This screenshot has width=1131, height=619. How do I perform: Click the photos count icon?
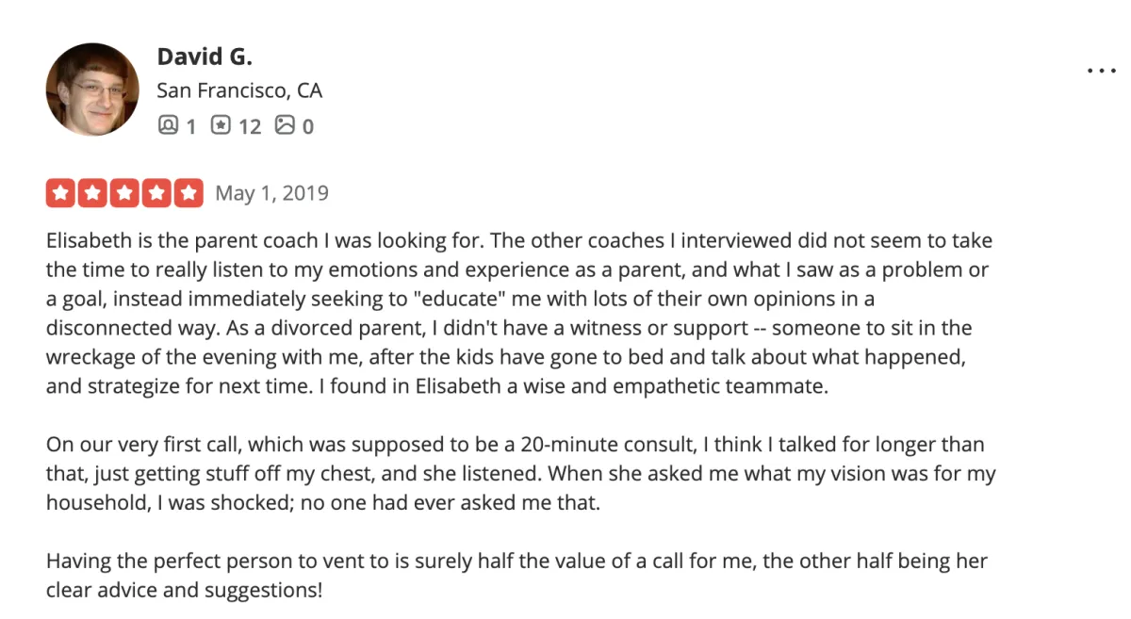pyautogui.click(x=285, y=124)
